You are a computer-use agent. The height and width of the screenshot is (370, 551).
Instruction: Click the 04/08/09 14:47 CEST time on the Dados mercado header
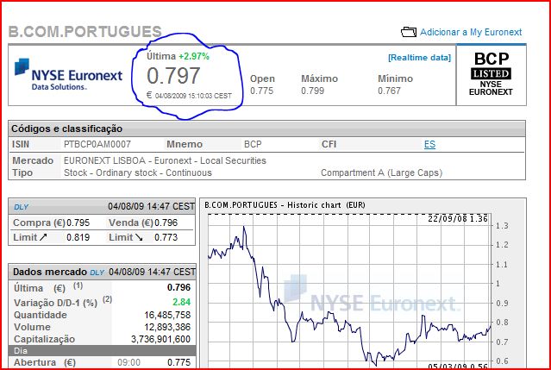(152, 272)
